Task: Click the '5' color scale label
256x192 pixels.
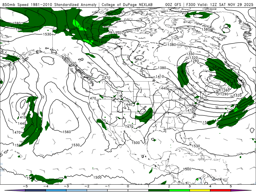Action: tap(231, 186)
